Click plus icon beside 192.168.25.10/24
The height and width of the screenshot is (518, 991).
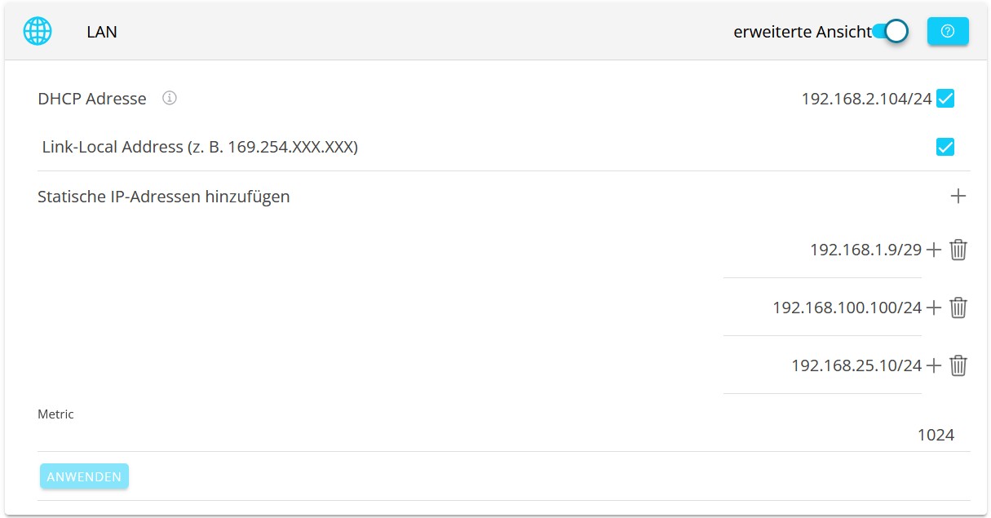pyautogui.click(x=934, y=365)
